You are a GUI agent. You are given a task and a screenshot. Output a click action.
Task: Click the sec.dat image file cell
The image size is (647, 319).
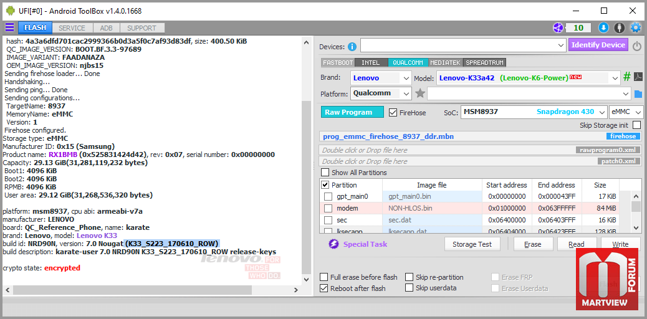pos(432,220)
